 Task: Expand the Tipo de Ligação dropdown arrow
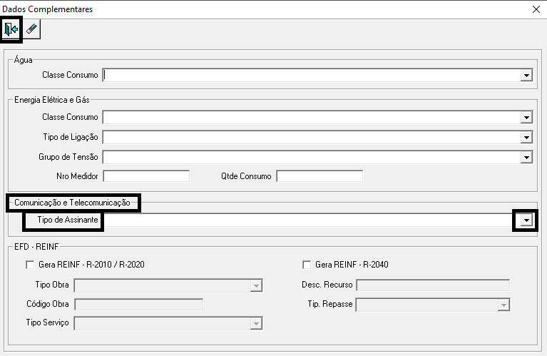[x=526, y=138]
